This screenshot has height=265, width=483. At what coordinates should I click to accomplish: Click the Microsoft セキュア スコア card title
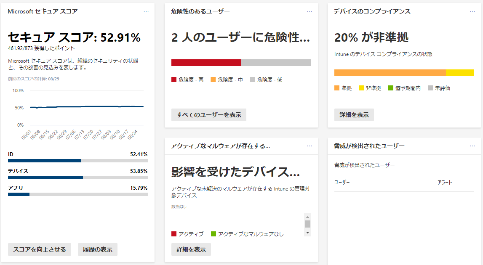tap(43, 11)
